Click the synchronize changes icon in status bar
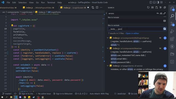 pyautogui.click(x=15, y=94)
